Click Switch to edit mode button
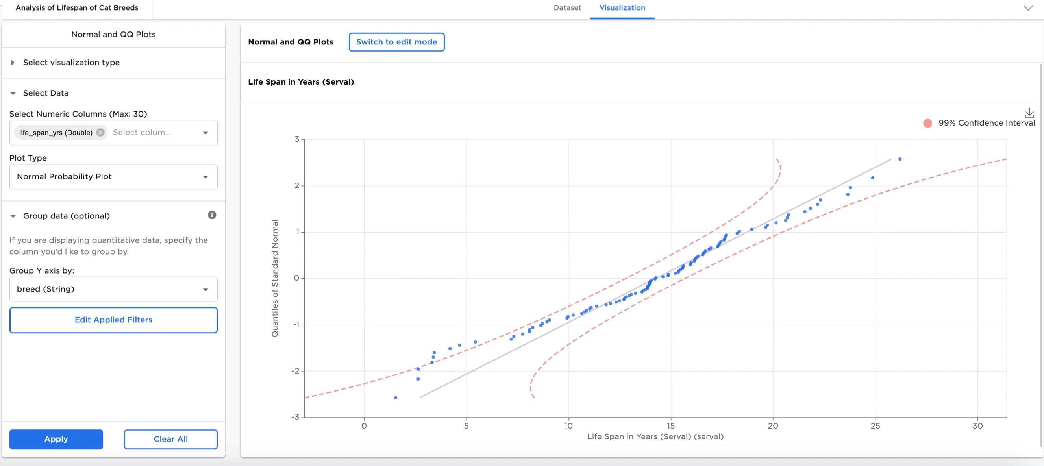 coord(396,42)
